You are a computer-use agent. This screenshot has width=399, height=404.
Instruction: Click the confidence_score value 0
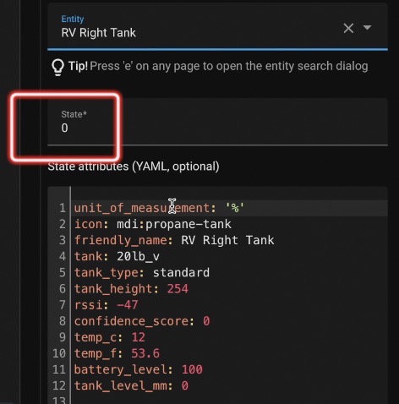[x=206, y=321]
